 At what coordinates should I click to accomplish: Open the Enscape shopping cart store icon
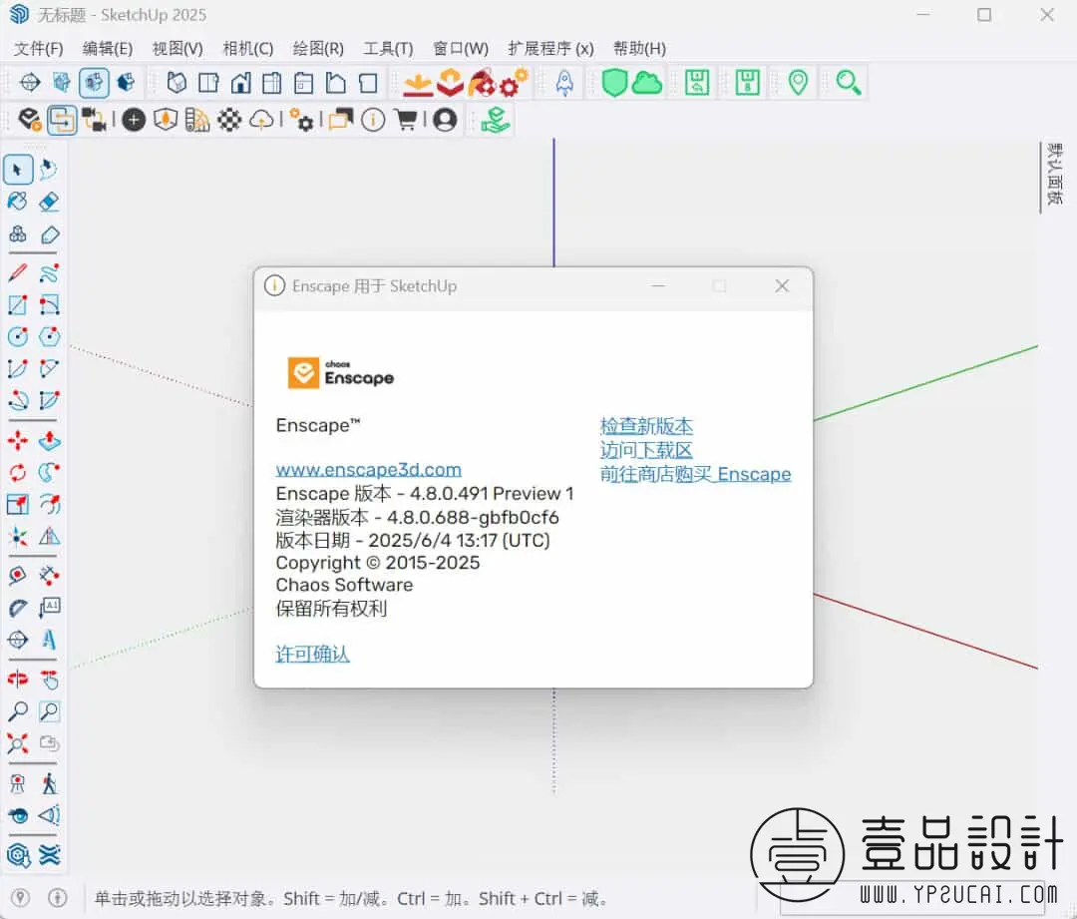[407, 121]
